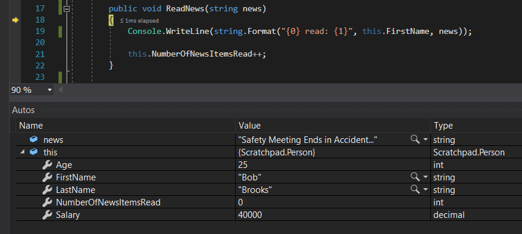Collapse the ReadNews method outline box

[x=67, y=9]
